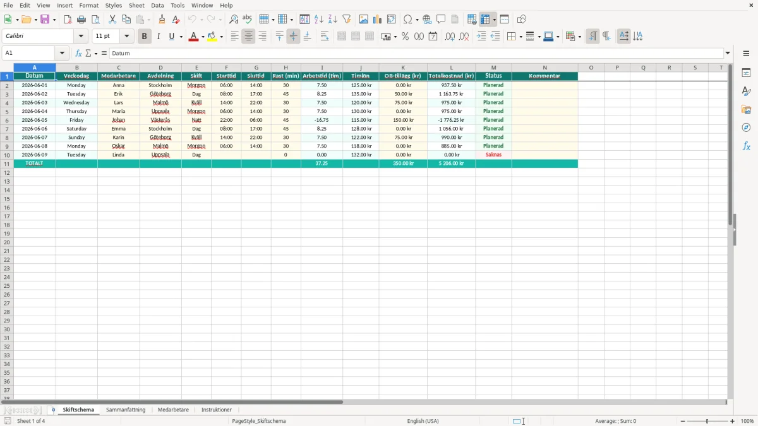This screenshot has width=758, height=426.
Task: Open the Sheet menu
Action: (x=136, y=5)
